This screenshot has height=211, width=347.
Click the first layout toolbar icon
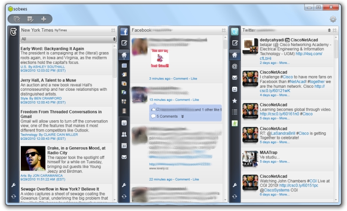click(x=17, y=19)
